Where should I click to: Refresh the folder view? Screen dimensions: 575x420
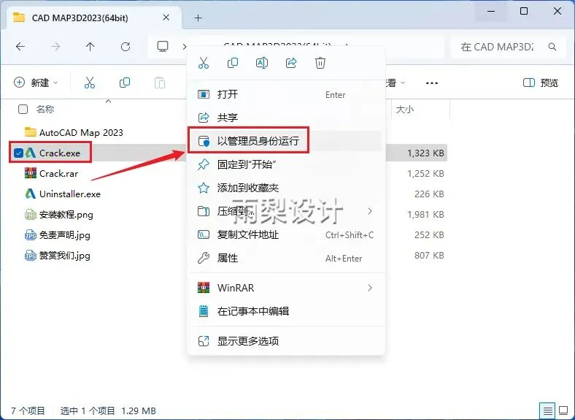click(x=126, y=47)
